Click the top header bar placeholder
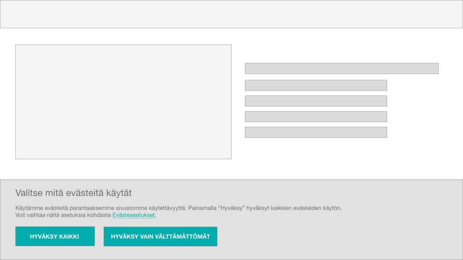 click(231, 14)
